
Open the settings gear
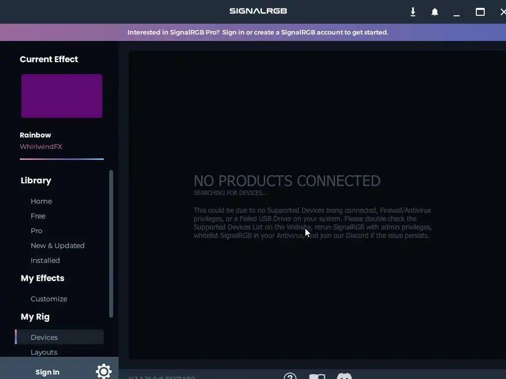[x=104, y=372]
